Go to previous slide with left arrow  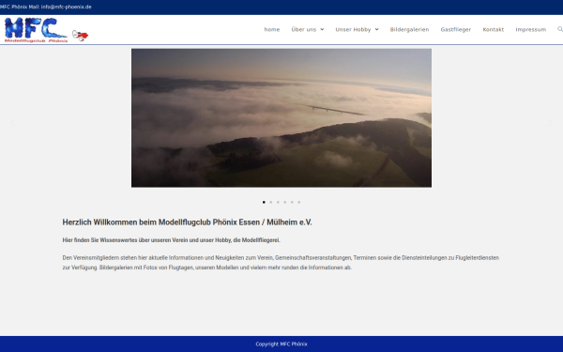coord(12,123)
